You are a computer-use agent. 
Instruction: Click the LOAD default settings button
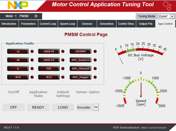pos(63,107)
